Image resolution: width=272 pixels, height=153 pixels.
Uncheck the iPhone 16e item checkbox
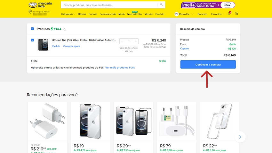pos(32,40)
